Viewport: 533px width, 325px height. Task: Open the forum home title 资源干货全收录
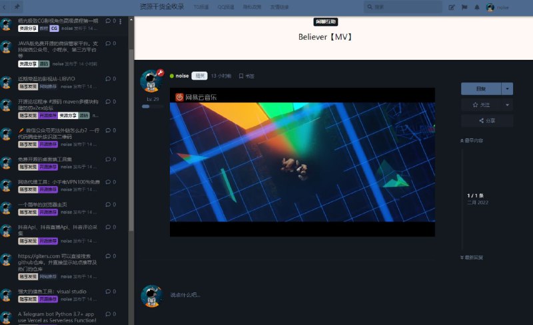coord(162,7)
